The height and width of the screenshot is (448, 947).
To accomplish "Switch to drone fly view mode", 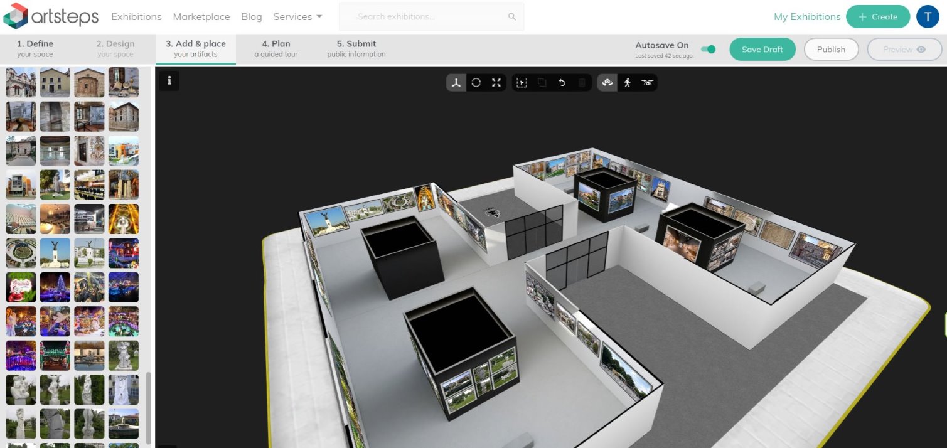I will coord(647,83).
